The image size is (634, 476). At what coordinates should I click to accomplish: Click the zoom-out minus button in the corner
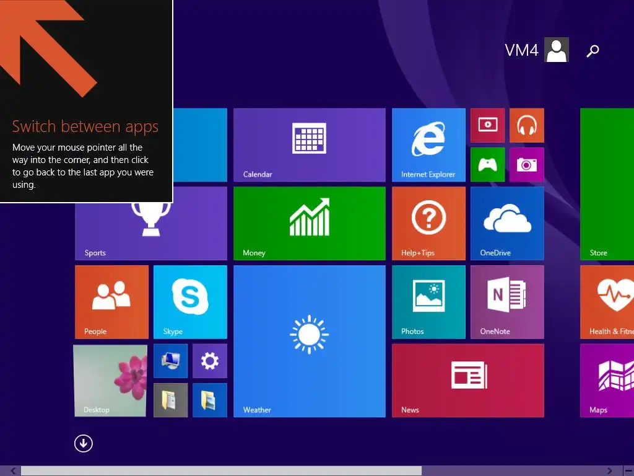(x=629, y=471)
